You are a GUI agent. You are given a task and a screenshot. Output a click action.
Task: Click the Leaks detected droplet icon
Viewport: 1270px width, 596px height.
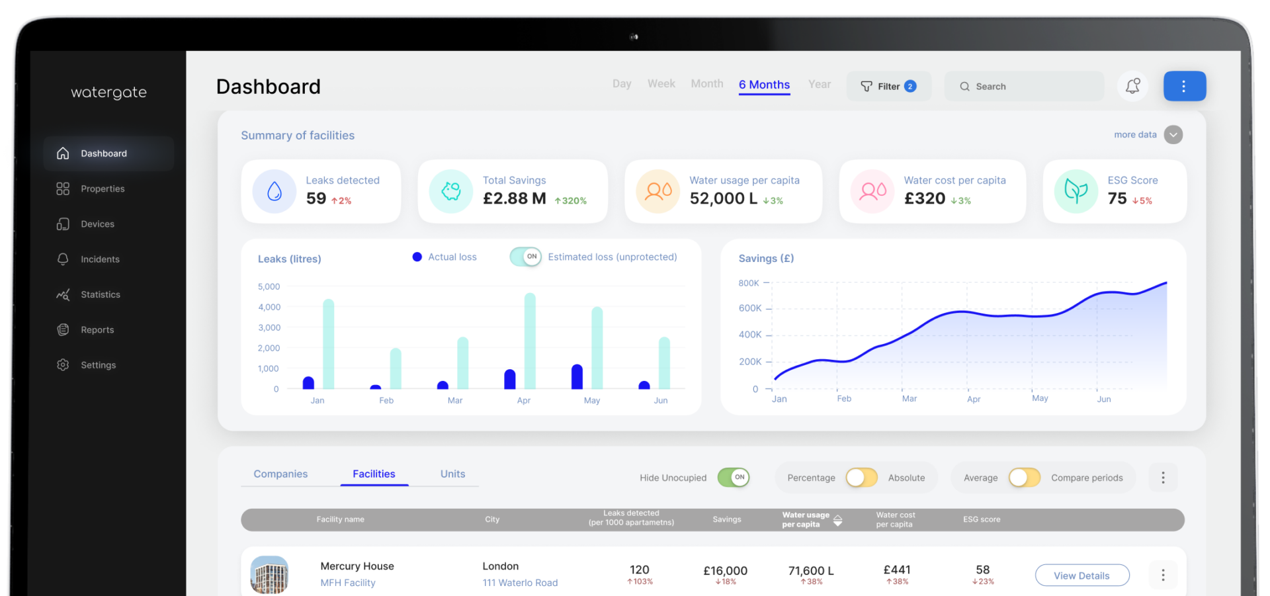[274, 192]
